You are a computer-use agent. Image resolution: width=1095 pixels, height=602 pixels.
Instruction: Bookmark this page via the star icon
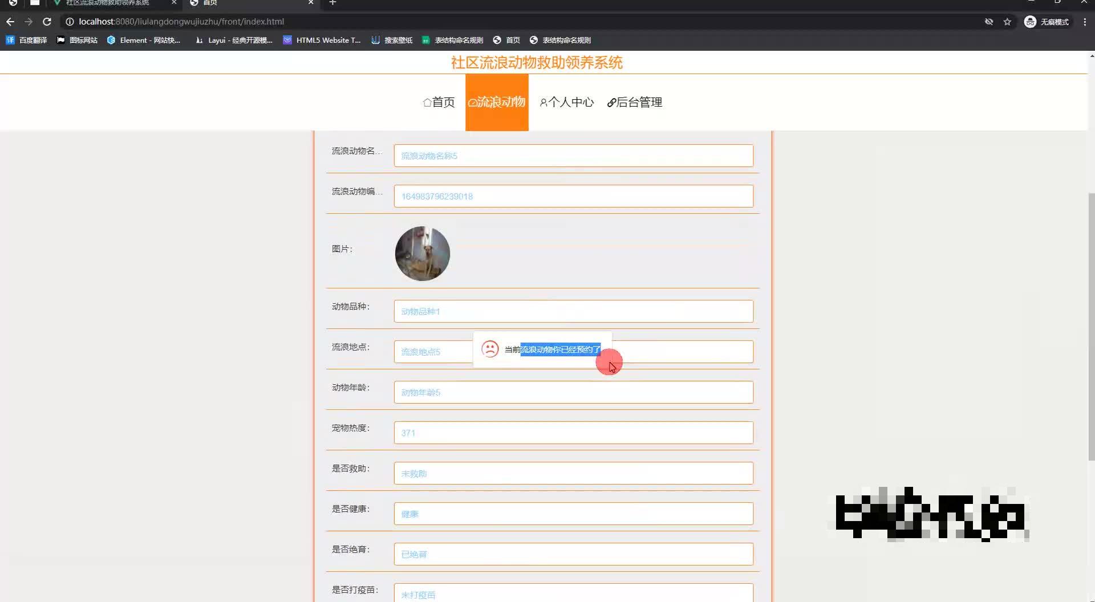[1007, 22]
